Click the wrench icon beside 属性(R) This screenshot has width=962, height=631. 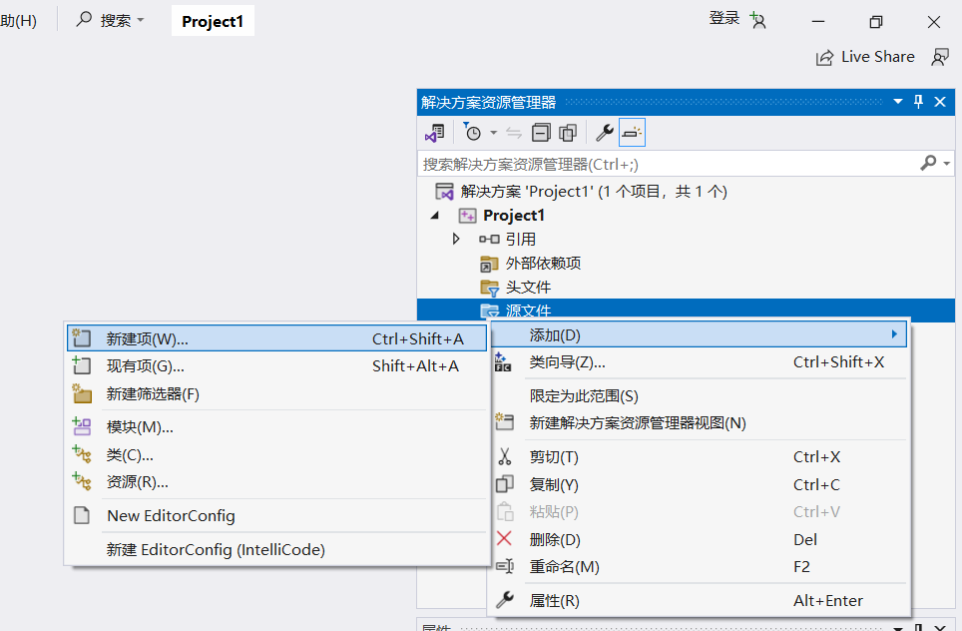click(504, 600)
